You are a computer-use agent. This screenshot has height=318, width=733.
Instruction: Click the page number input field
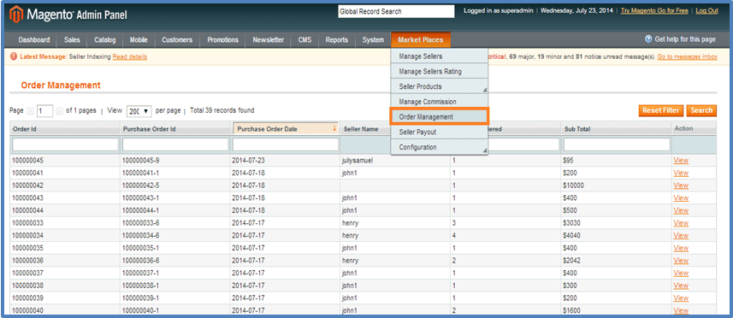click(x=44, y=111)
